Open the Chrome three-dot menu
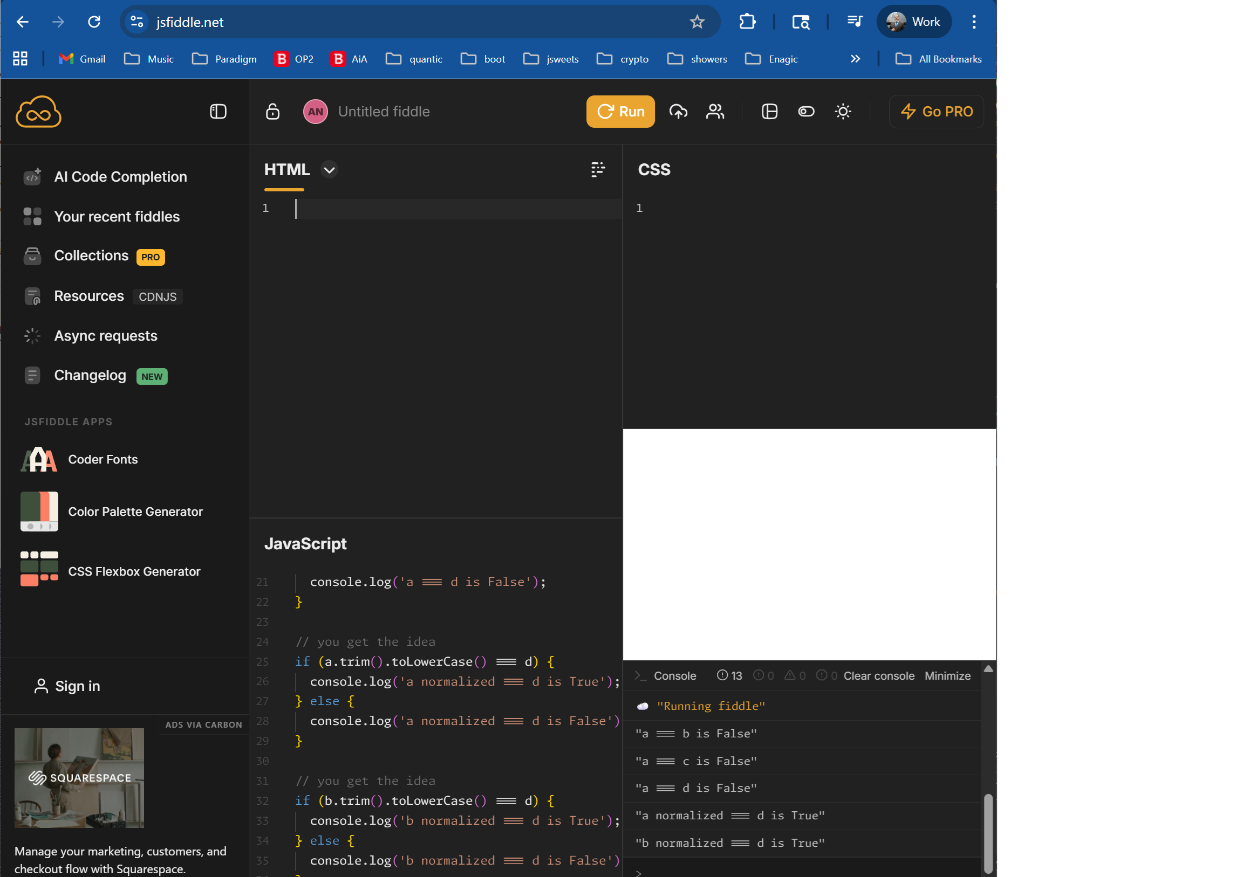The image size is (1243, 877). tap(973, 22)
